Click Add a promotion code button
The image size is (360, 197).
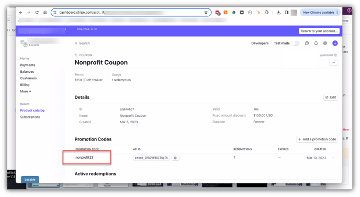[x=317, y=139]
